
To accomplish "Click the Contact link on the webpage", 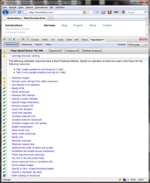I will tap(107, 25).
